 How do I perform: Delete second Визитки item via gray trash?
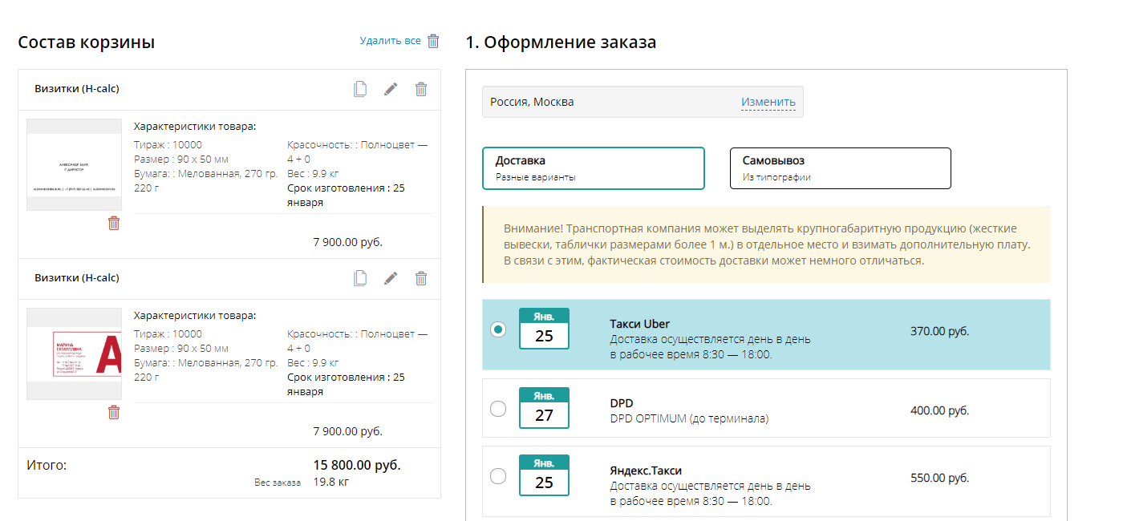tap(421, 278)
